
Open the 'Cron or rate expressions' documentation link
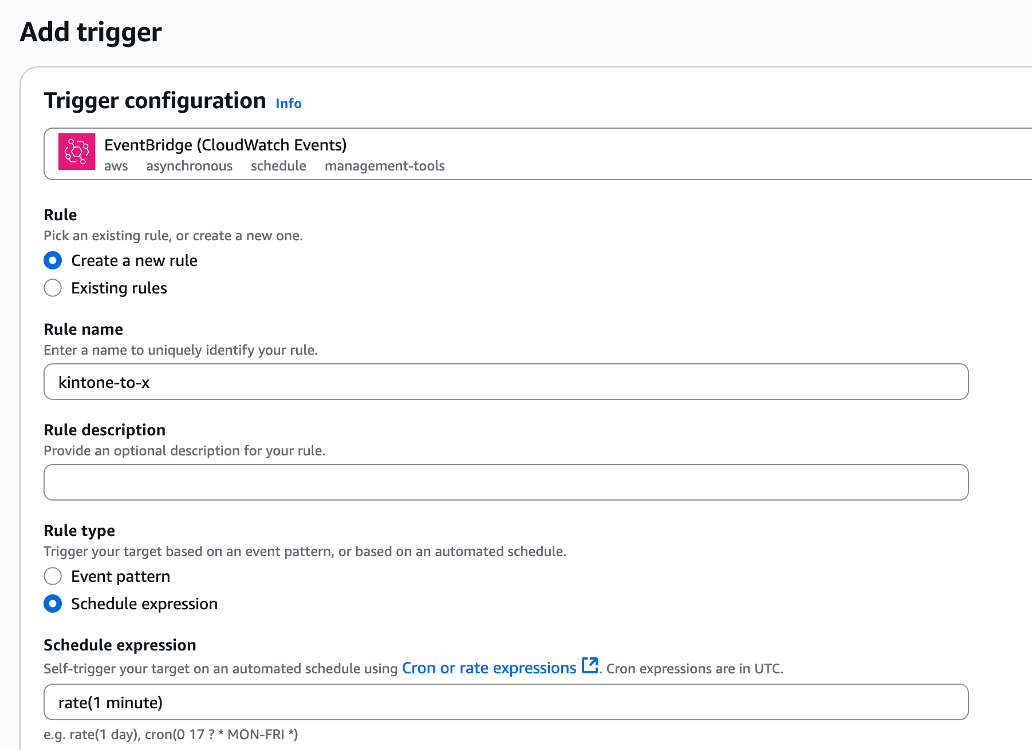490,668
